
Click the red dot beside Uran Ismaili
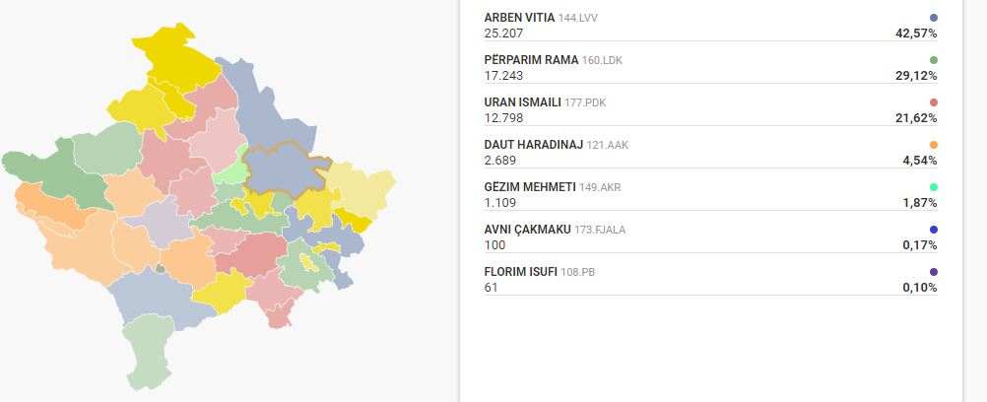coord(933,102)
